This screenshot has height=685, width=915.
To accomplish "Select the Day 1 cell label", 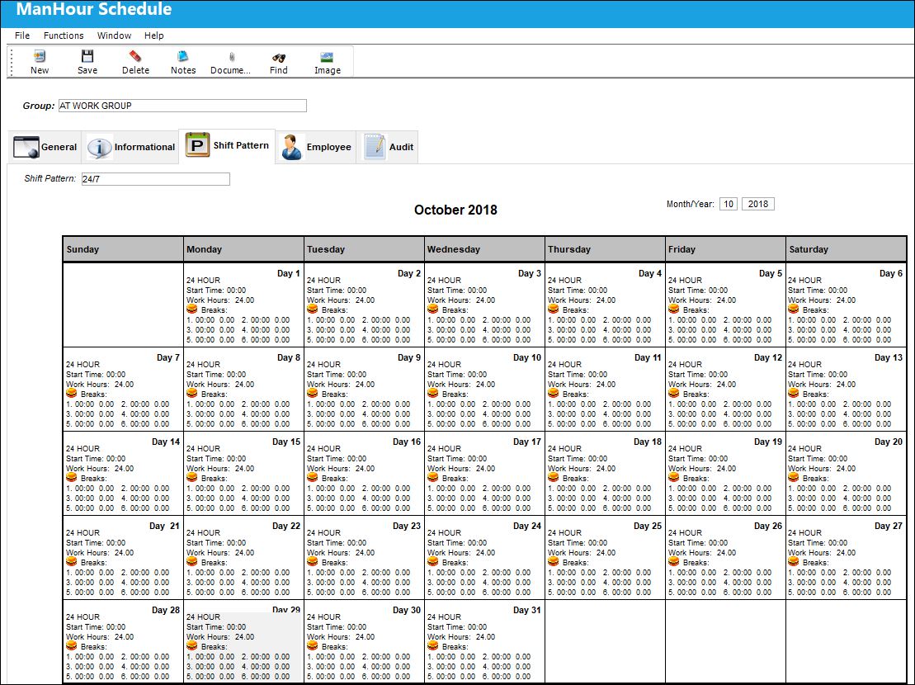I will tap(288, 273).
